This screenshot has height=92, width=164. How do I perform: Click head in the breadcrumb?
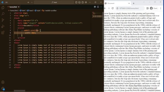(31, 10)
